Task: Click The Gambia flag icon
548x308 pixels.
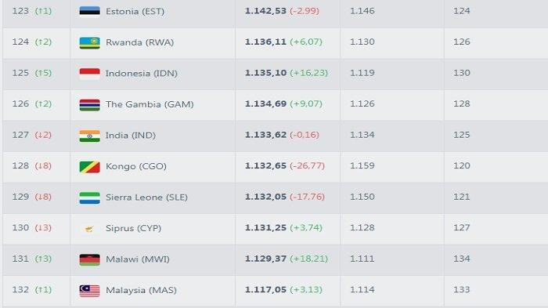Action: point(89,105)
